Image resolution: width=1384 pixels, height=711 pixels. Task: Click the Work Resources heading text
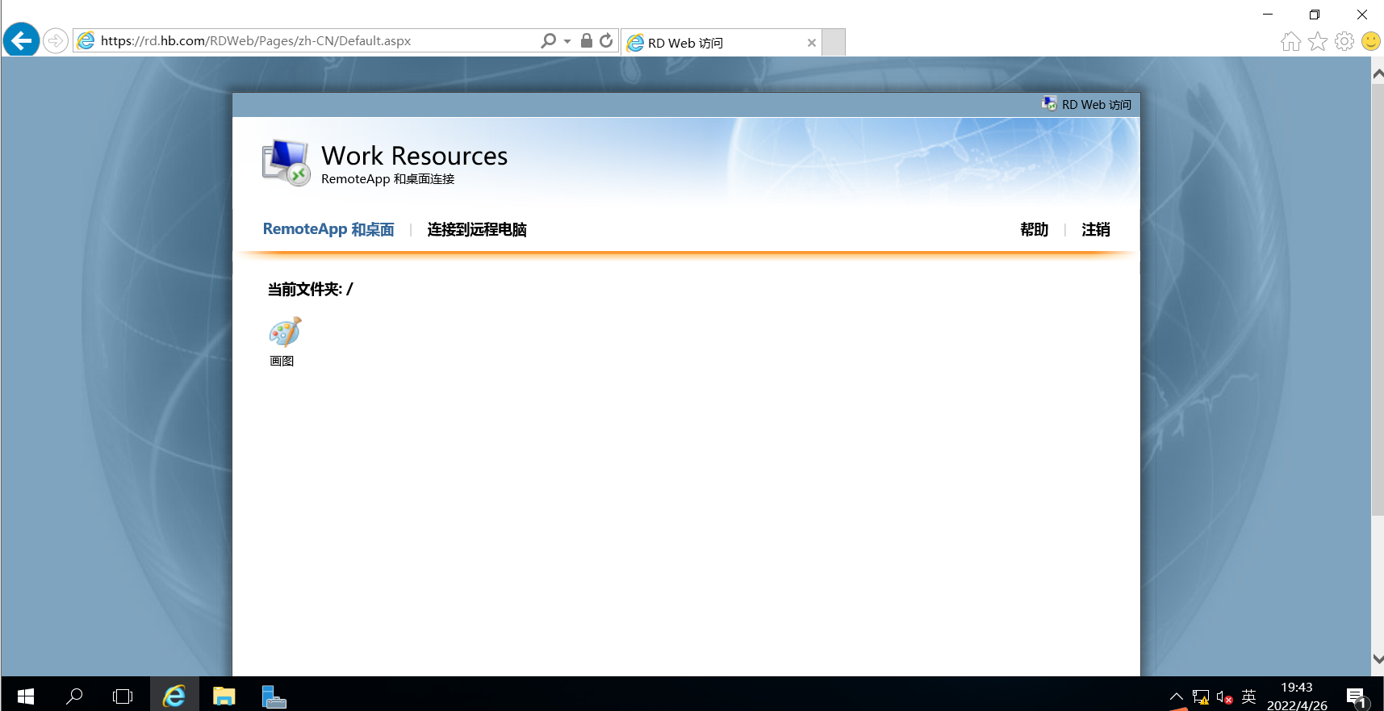tap(415, 155)
